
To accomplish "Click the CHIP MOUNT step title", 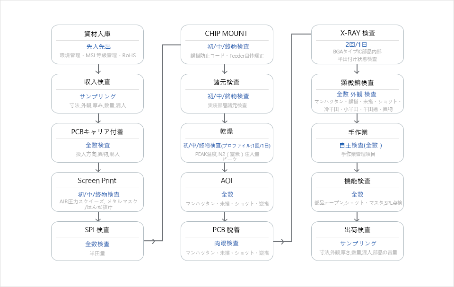I will click(227, 34).
